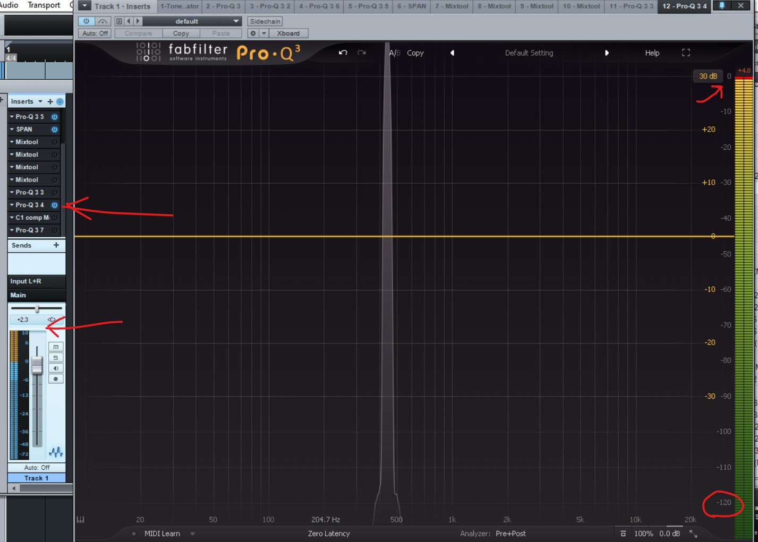Enable the C1 comp insert
This screenshot has height=542, width=758.
tap(55, 218)
